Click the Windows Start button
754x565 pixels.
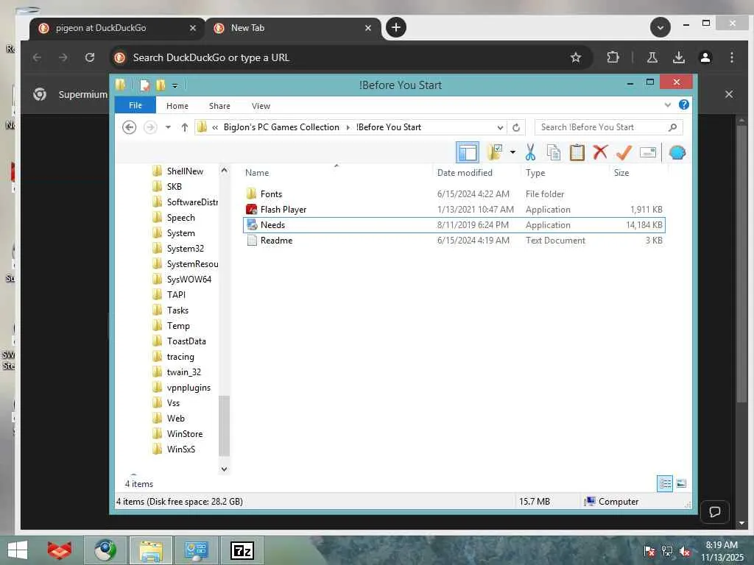point(18,550)
